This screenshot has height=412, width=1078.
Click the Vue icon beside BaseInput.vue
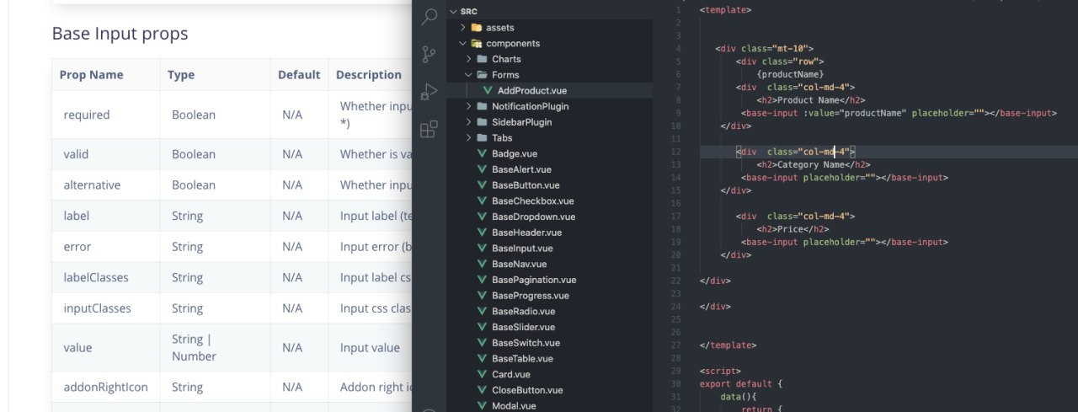pos(483,249)
